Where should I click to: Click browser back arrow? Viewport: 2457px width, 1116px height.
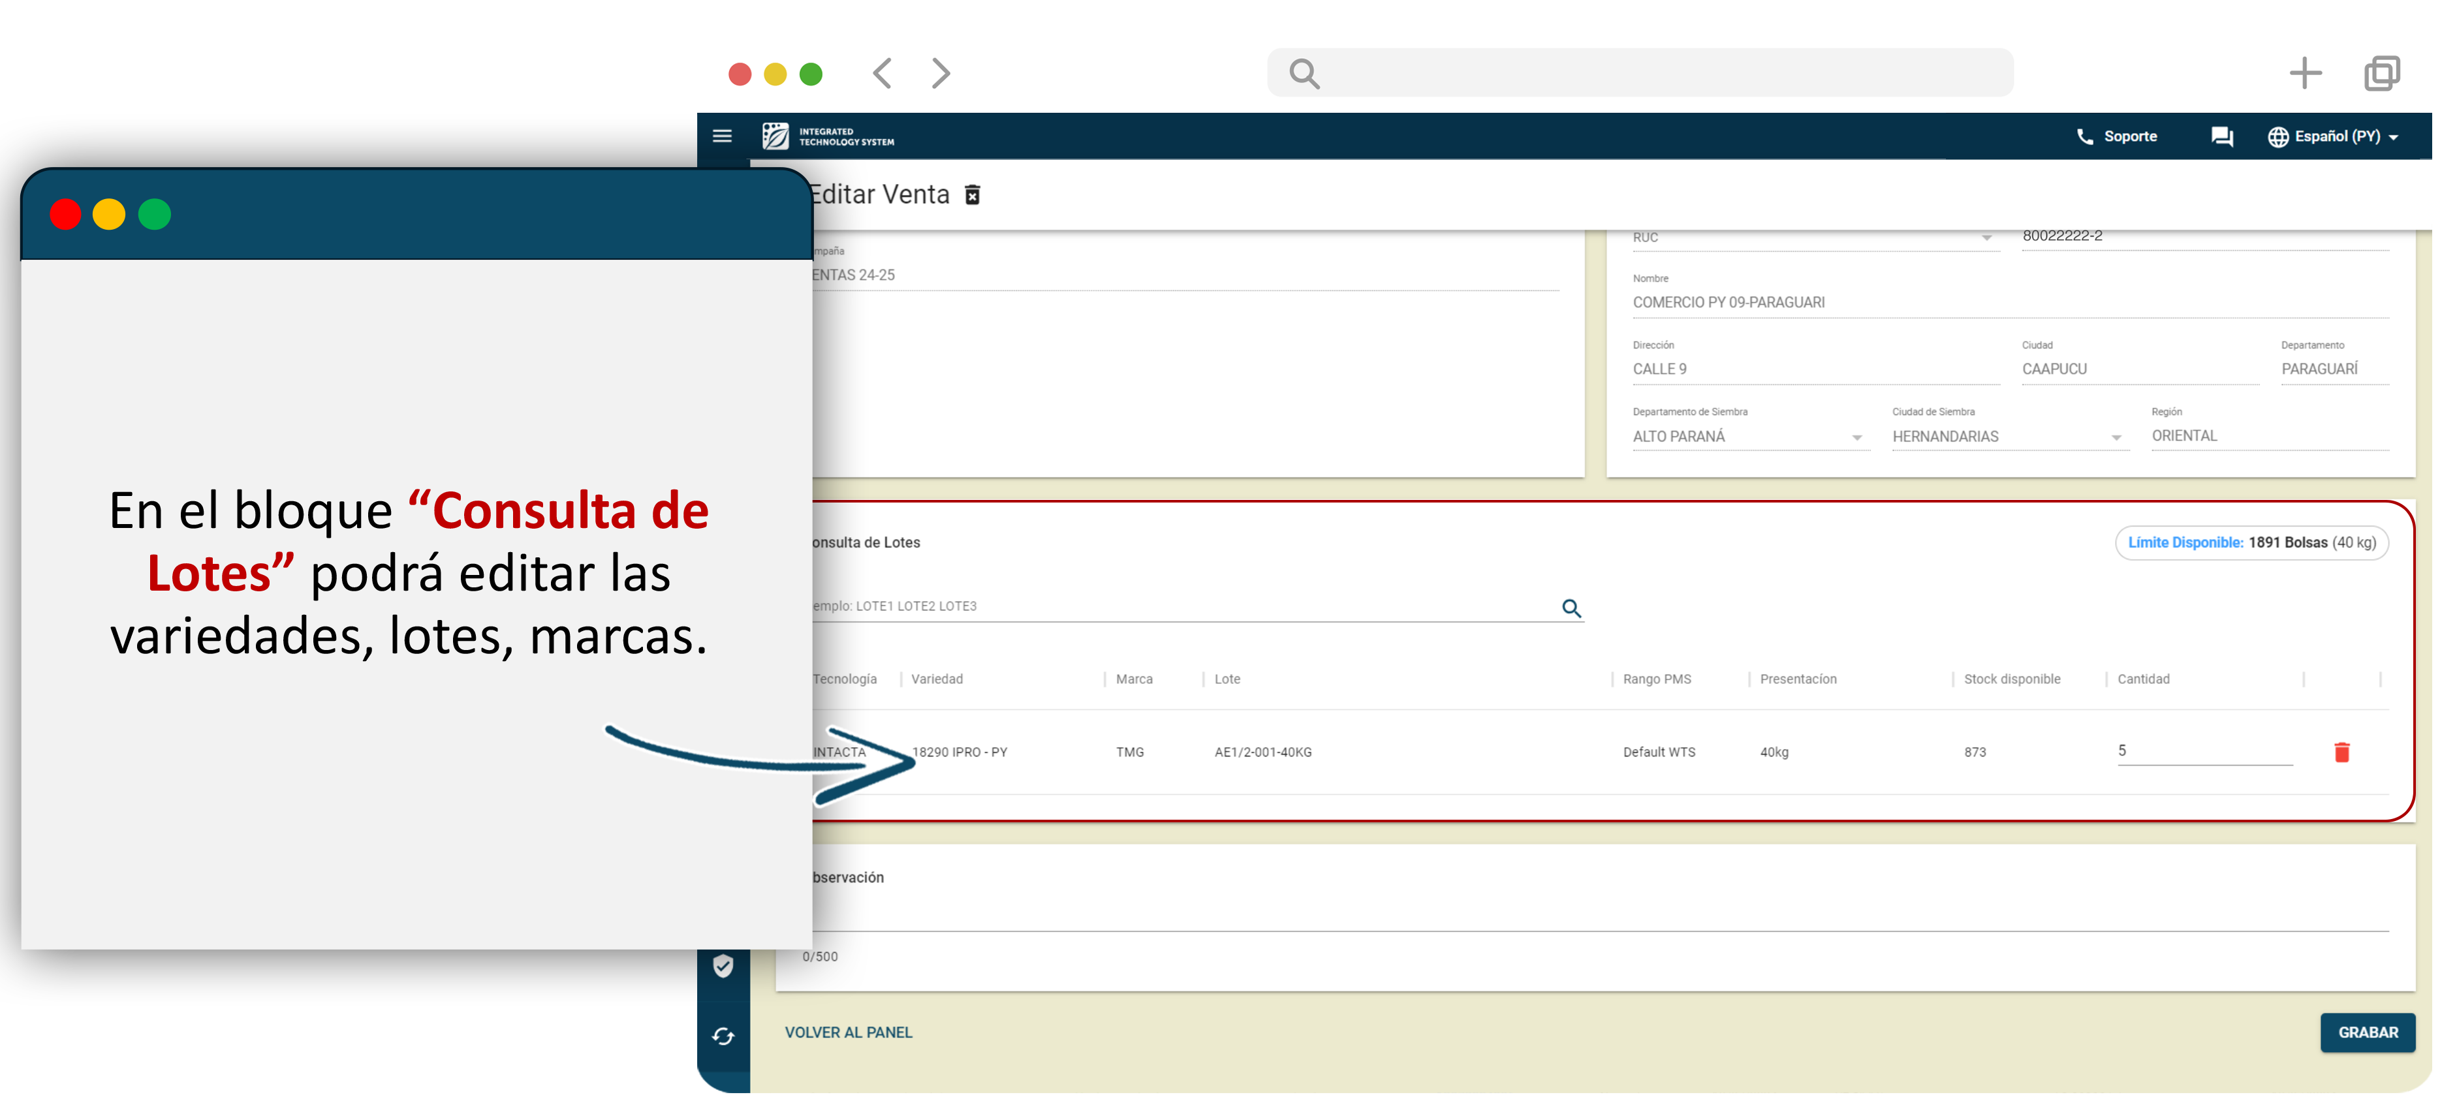[883, 74]
